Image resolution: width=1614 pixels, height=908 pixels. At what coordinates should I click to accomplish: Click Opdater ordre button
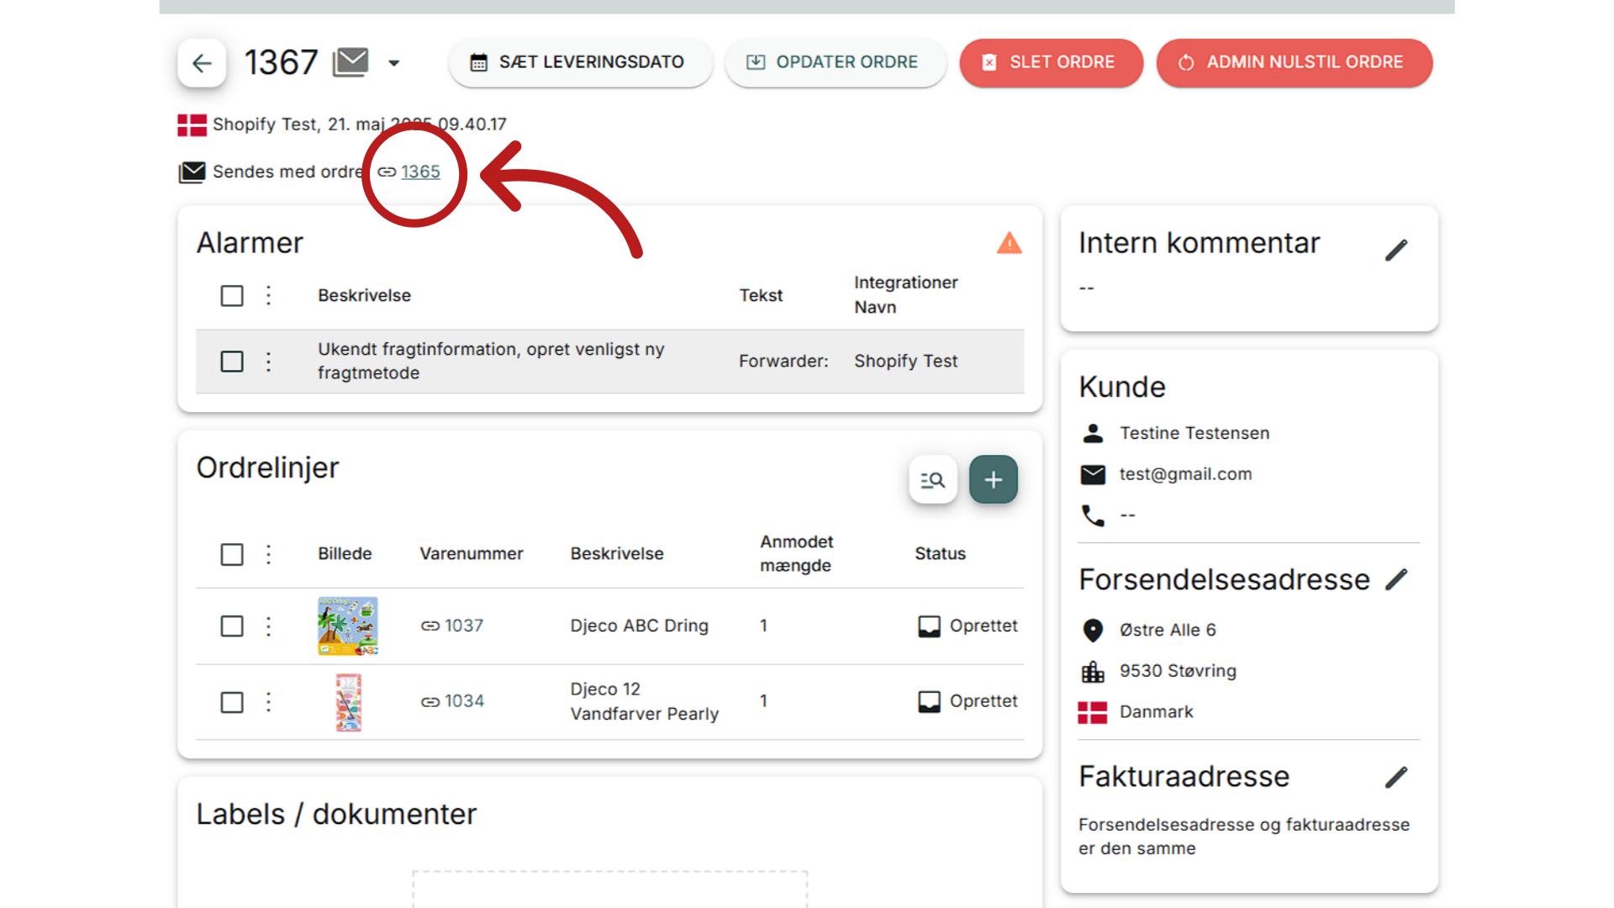click(x=835, y=62)
